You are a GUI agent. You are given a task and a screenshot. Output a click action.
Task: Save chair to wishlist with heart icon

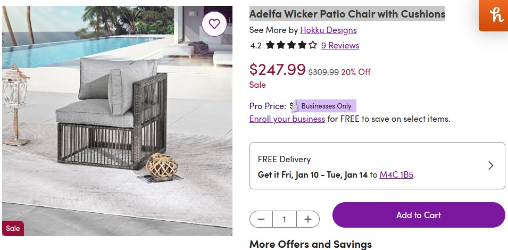click(x=214, y=24)
